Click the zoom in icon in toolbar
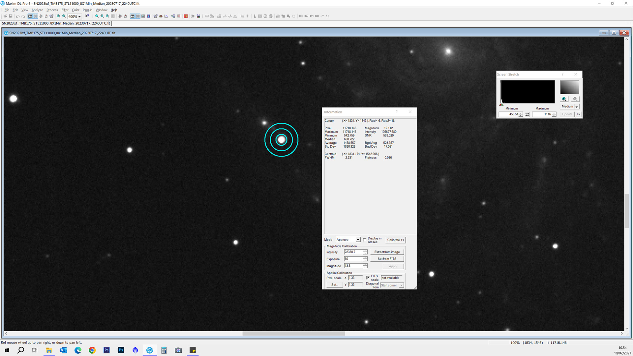This screenshot has width=633, height=356. click(58, 16)
